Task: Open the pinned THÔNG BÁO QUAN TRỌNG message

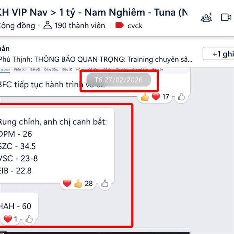Action: pyautogui.click(x=96, y=59)
